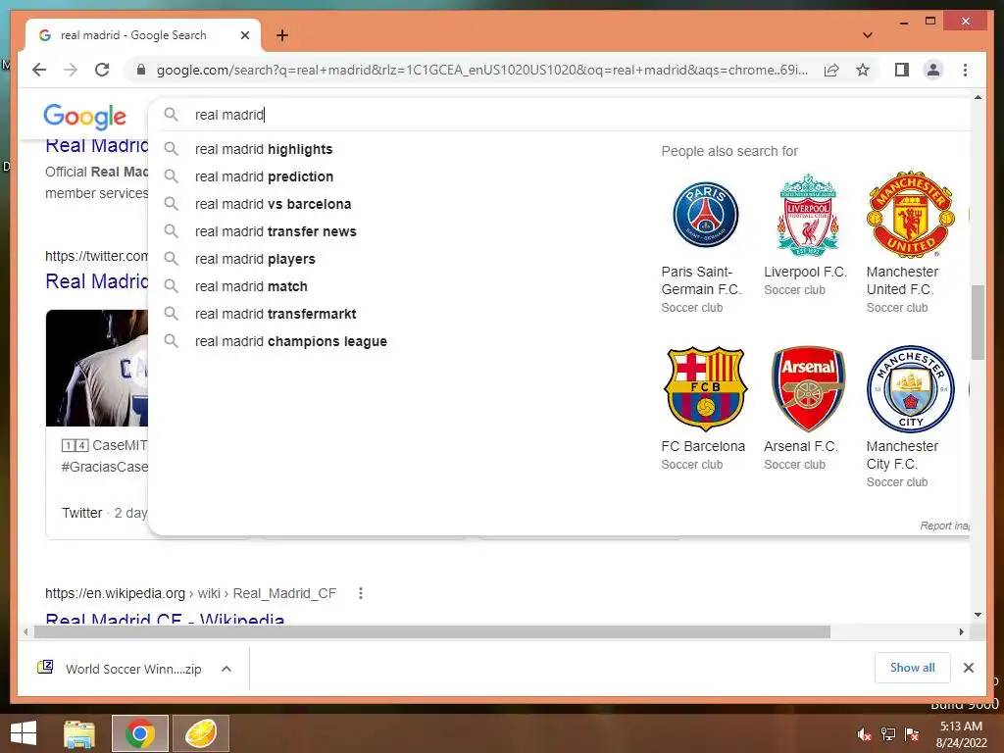The width and height of the screenshot is (1004, 753).
Task: Open a new tab with plus button
Action: click(281, 35)
